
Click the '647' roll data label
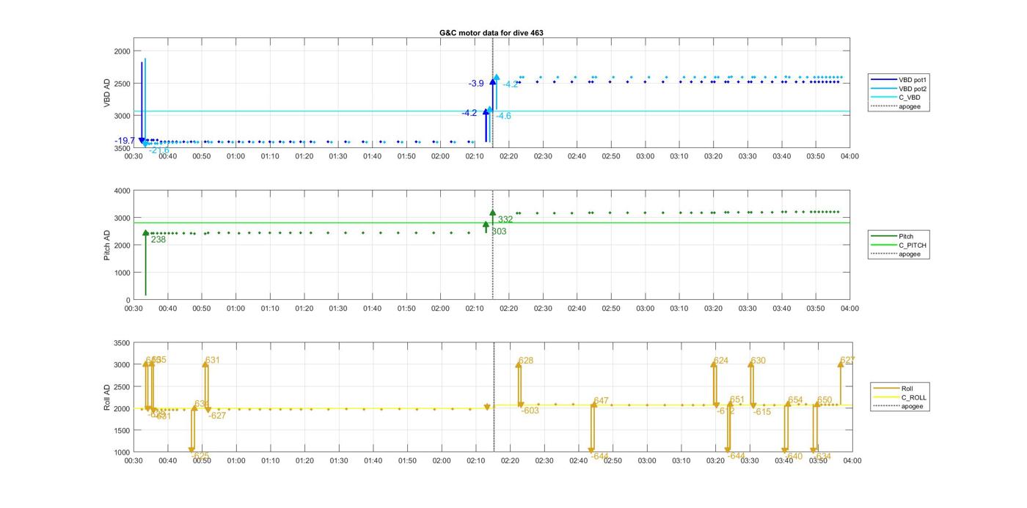pos(602,401)
